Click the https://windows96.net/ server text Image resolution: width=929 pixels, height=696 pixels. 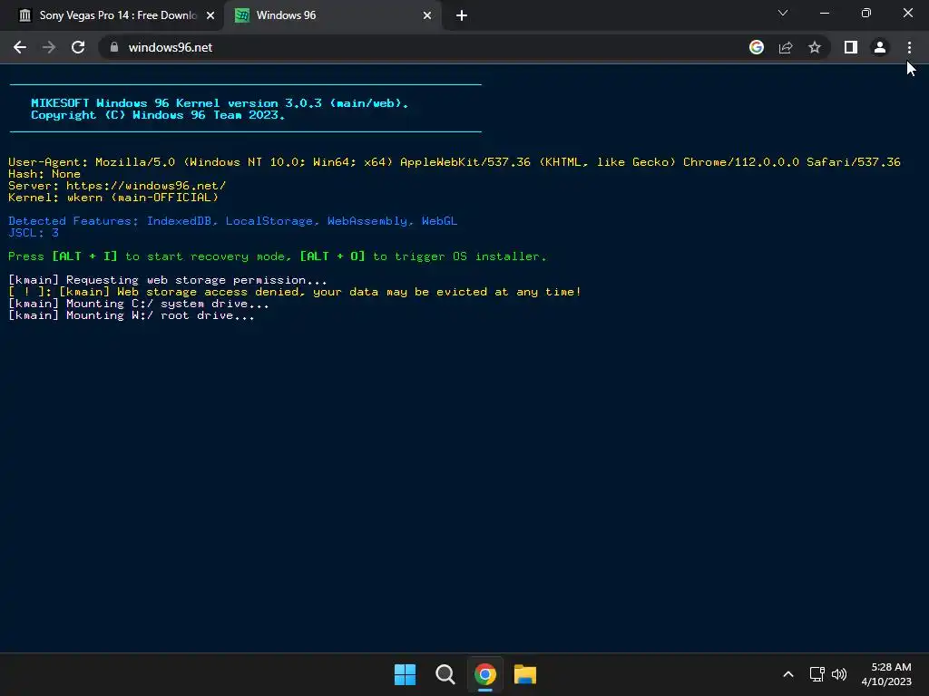pos(146,186)
